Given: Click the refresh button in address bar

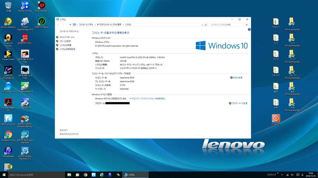Looking at the screenshot, I should [x=206, y=25].
